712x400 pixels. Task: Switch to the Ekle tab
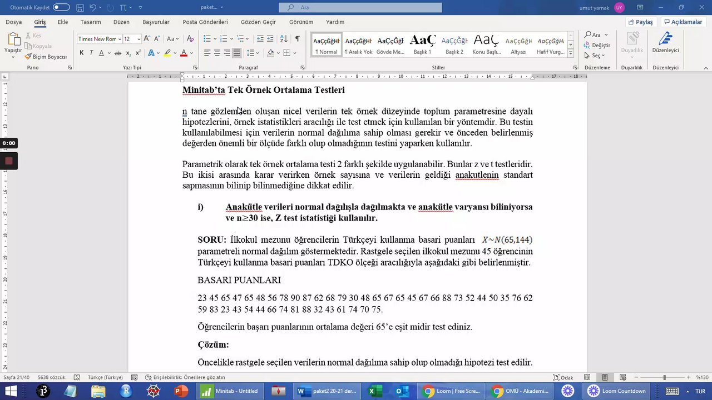point(63,22)
